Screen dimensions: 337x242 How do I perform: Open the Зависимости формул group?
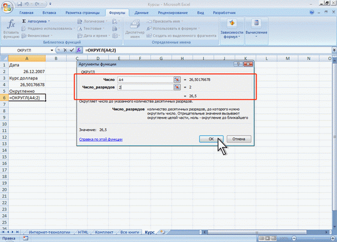[x=233, y=29]
